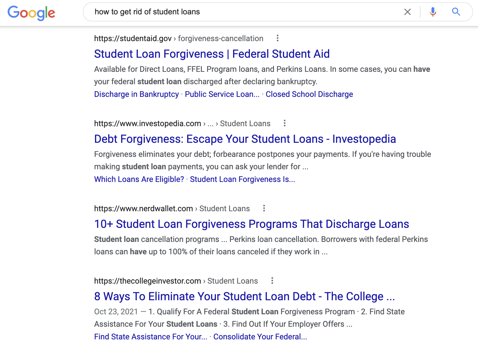Open Closed School Discharge sitelink
This screenshot has height=356, width=478.
[309, 94]
